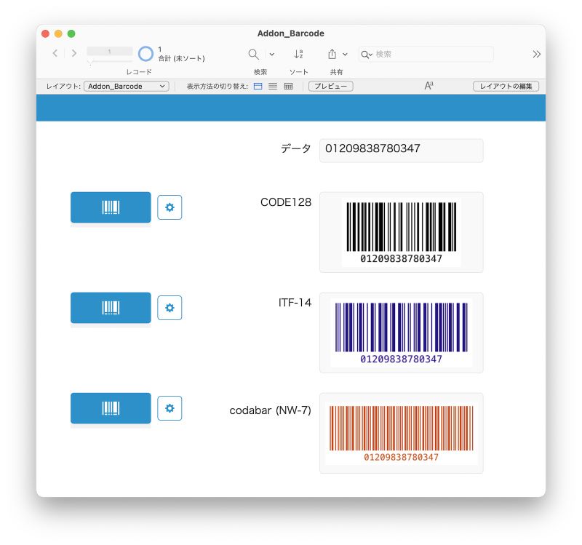Screen dimensions: 582x545
Task: Click the データ label
Action: 295,148
